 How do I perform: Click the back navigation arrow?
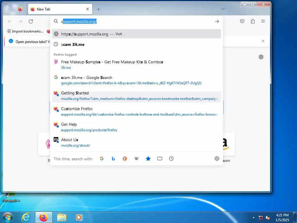pos(10,21)
